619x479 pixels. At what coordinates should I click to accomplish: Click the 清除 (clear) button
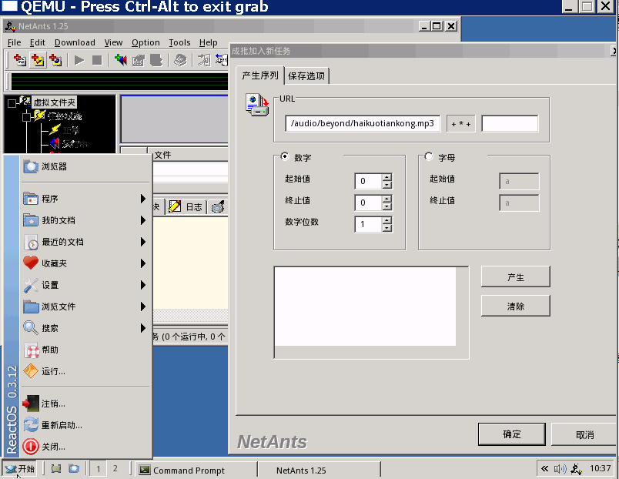[x=516, y=306]
